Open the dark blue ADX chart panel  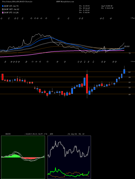coord(69,157)
